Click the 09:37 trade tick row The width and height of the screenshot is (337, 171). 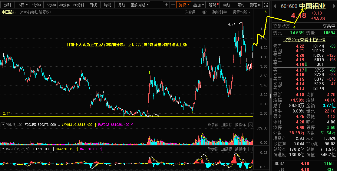(304, 163)
